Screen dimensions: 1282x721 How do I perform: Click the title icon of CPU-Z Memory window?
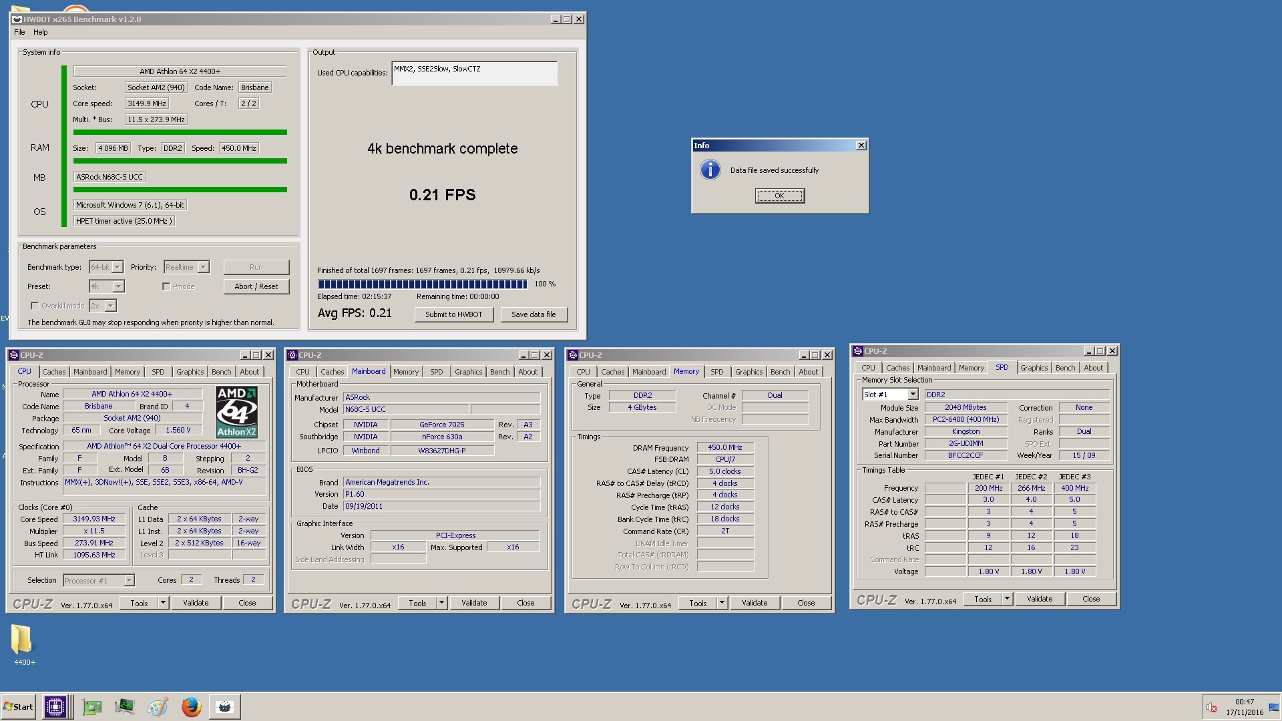point(572,355)
